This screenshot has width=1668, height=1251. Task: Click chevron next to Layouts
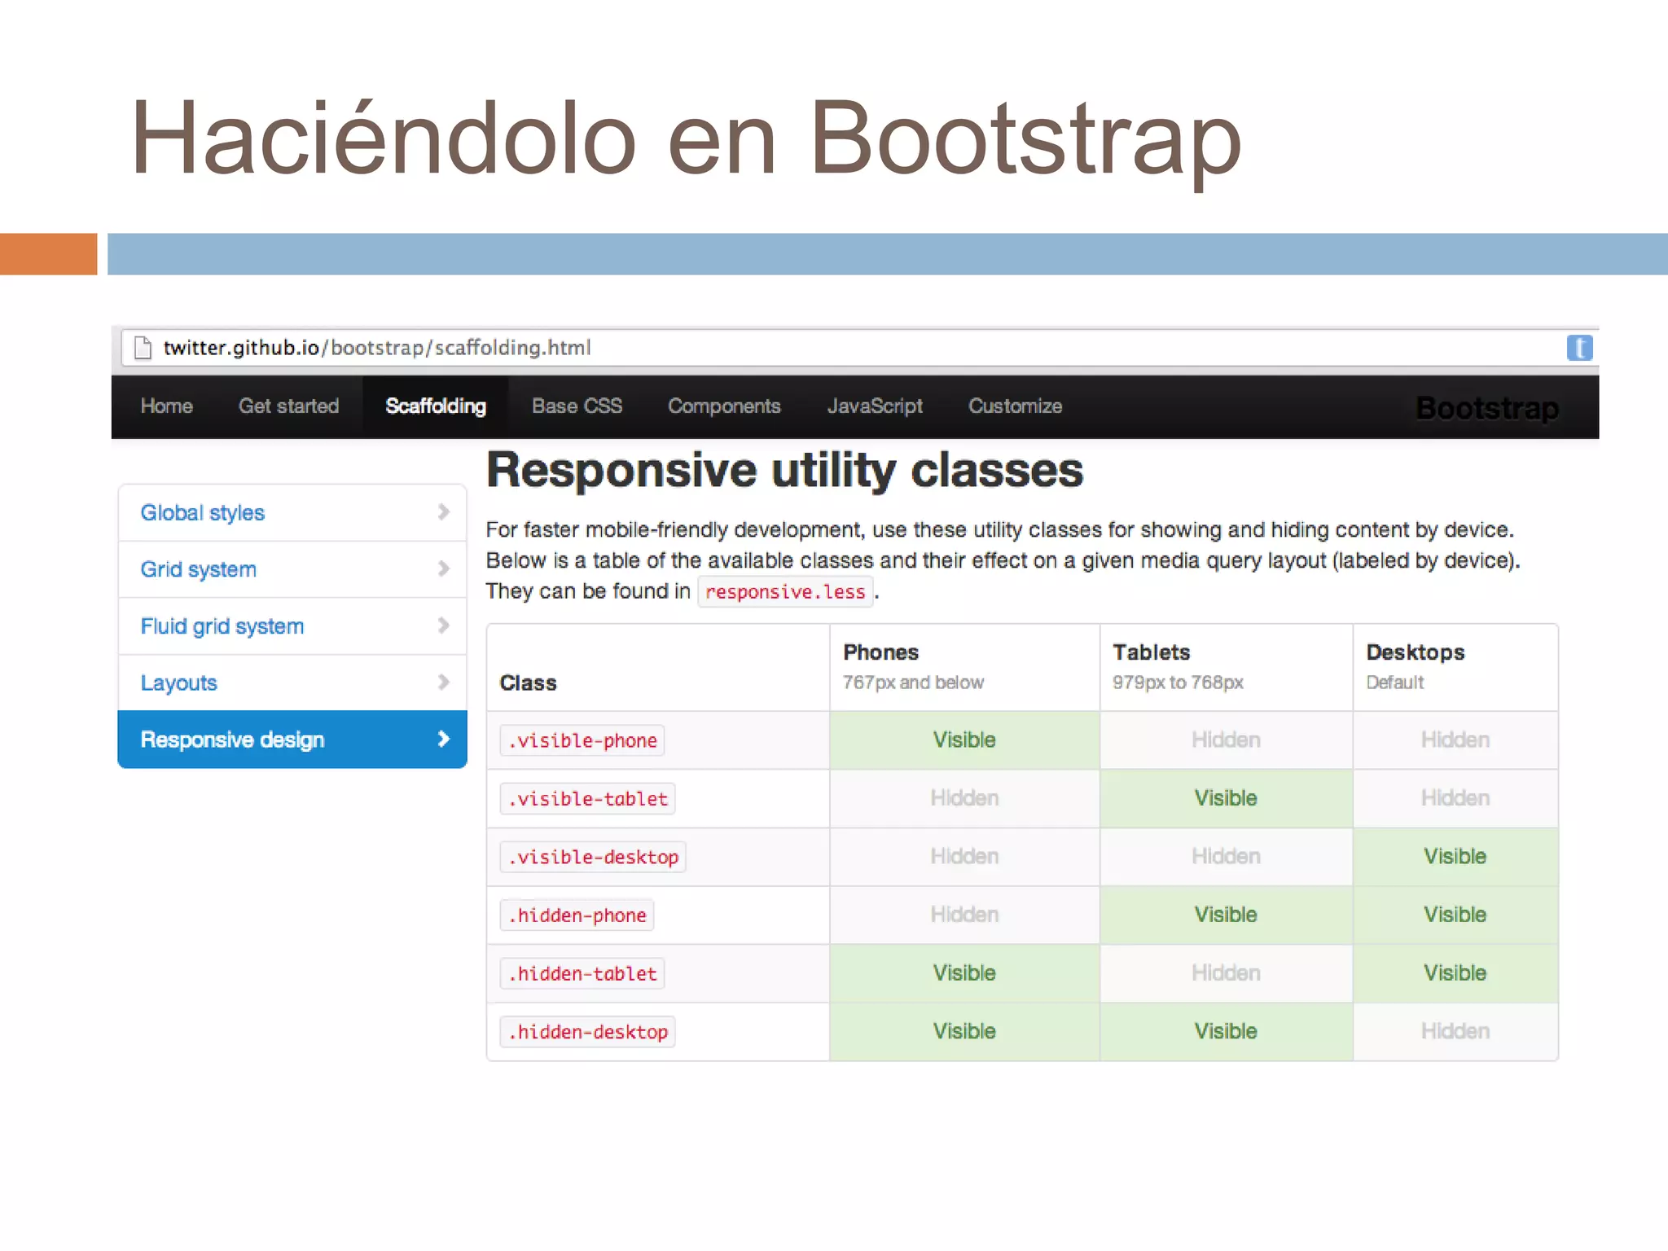444,682
